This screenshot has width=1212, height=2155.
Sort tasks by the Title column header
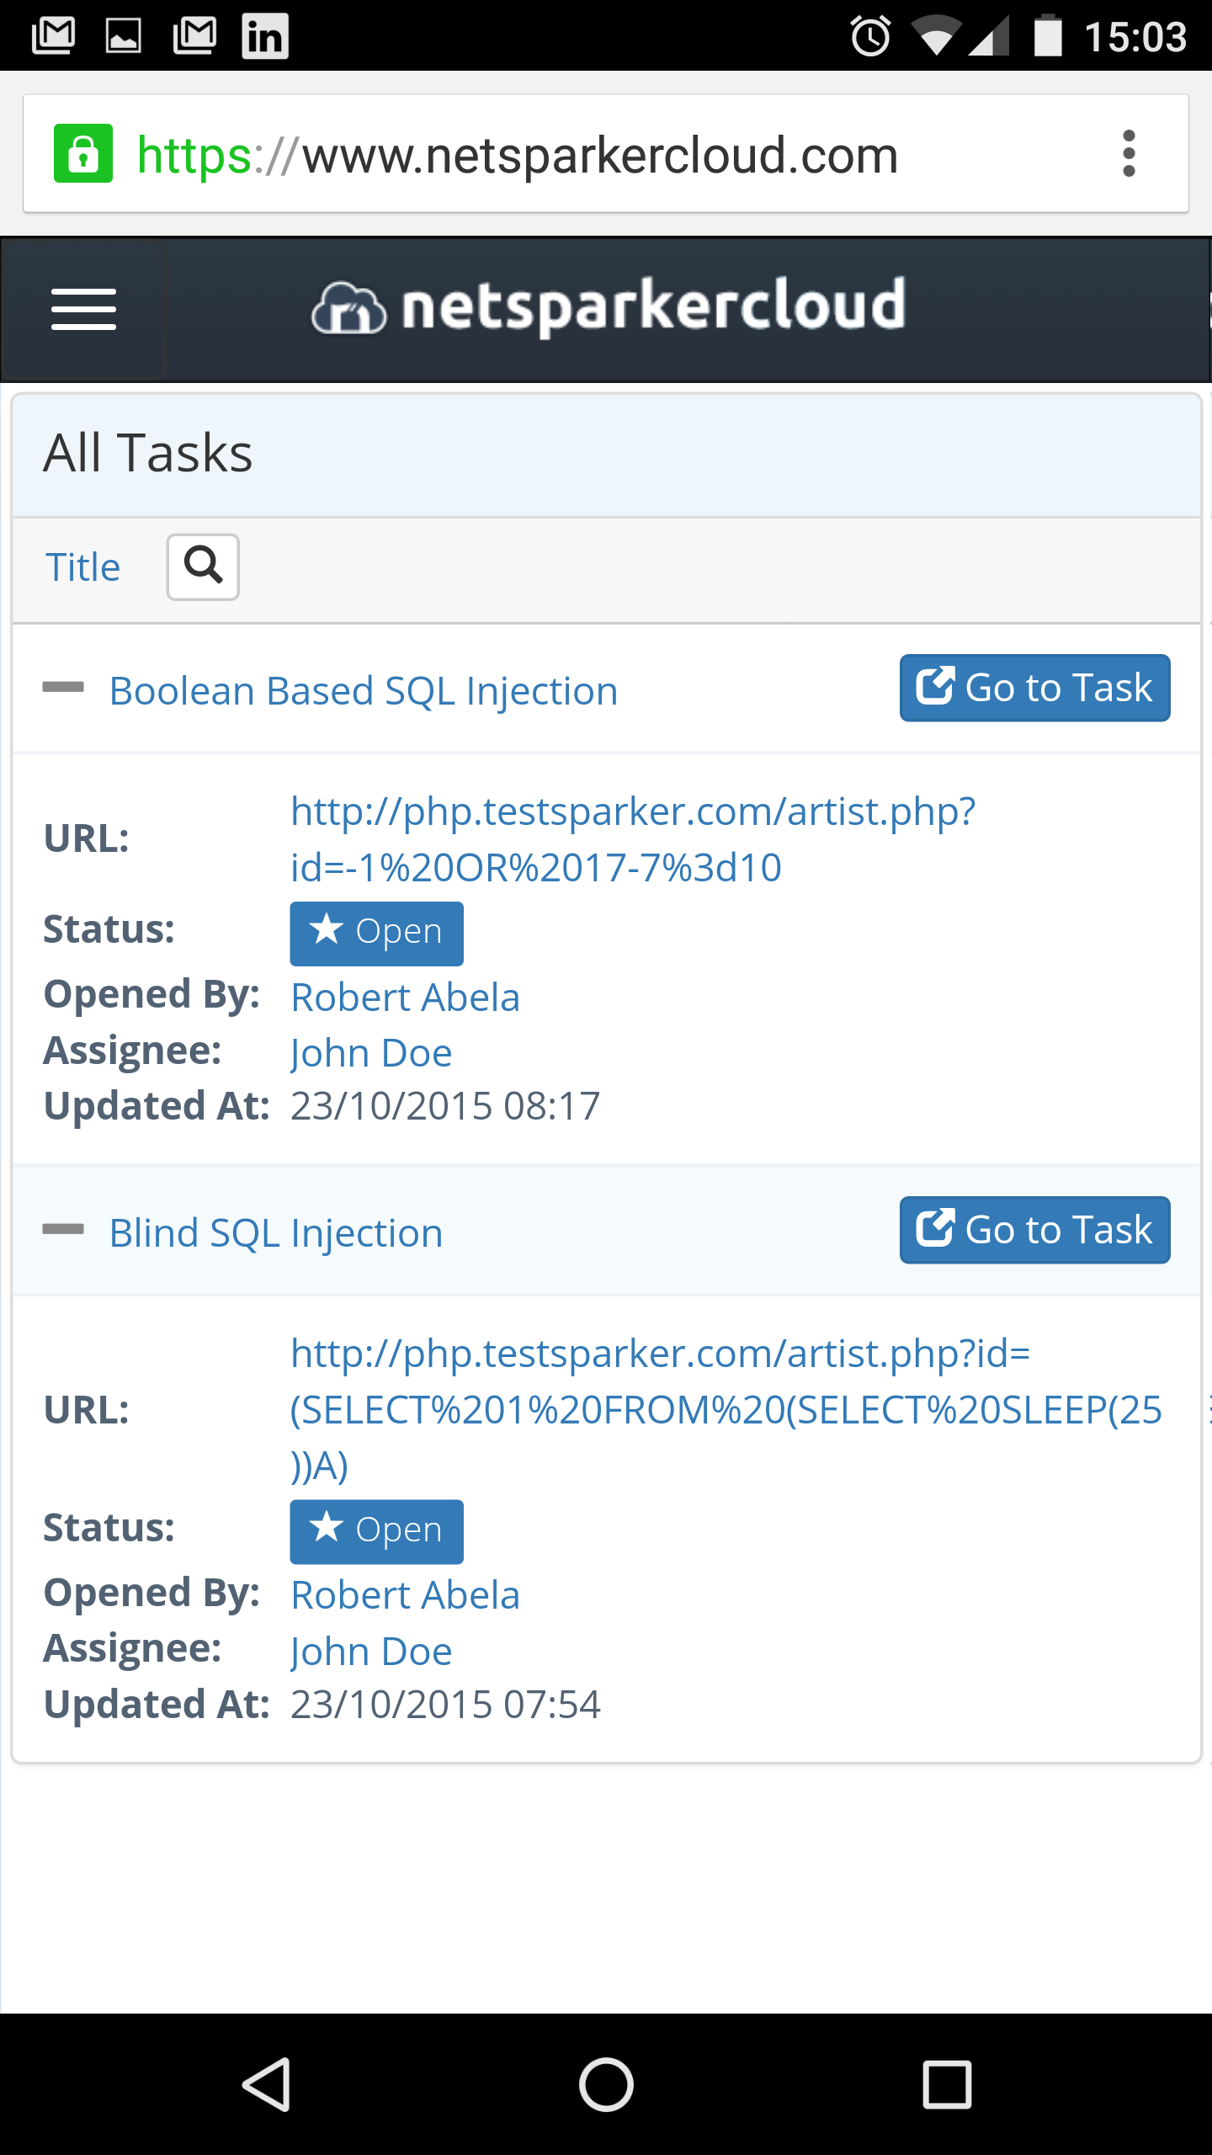pyautogui.click(x=82, y=567)
